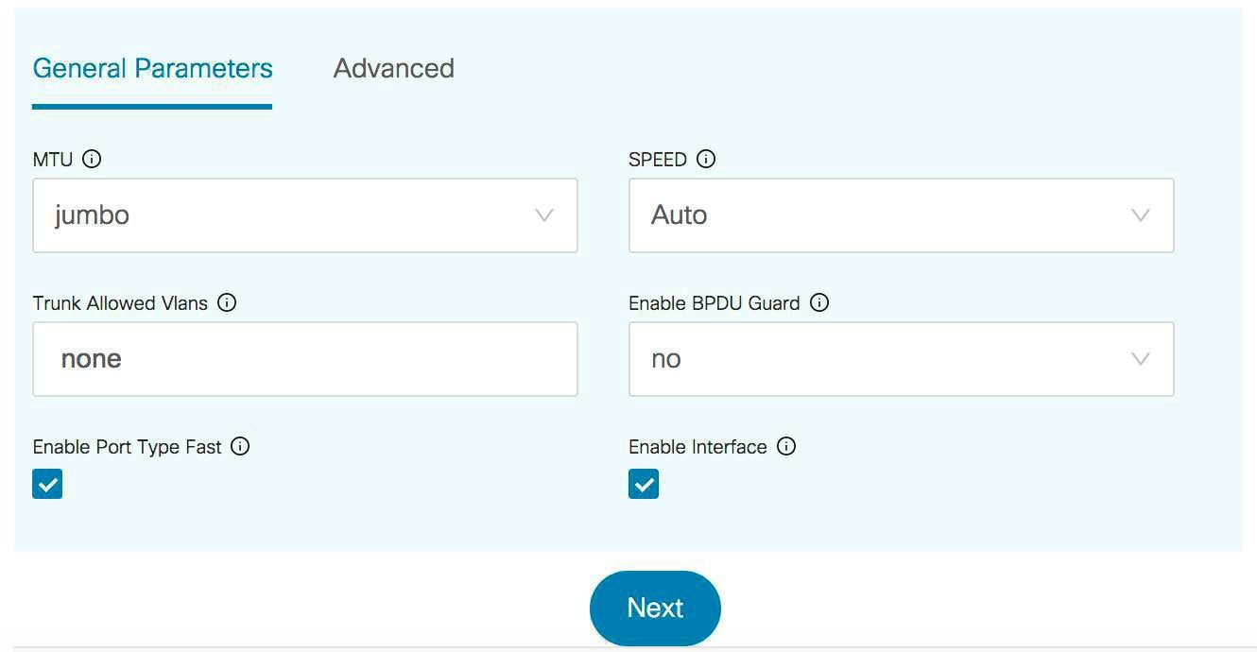Viewport: 1257px width, 652px height.
Task: Click the MTU field label
Action: [x=53, y=159]
